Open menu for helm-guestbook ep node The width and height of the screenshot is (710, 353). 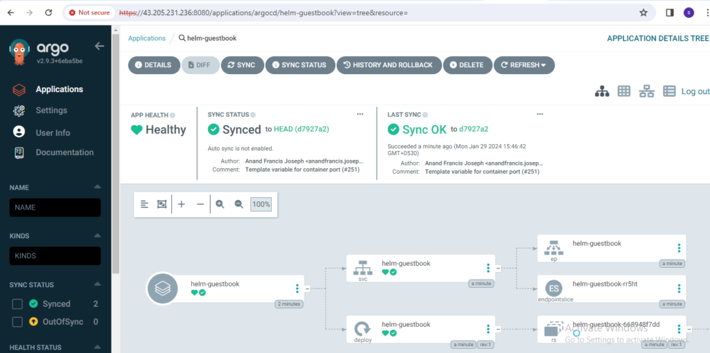coord(679,248)
